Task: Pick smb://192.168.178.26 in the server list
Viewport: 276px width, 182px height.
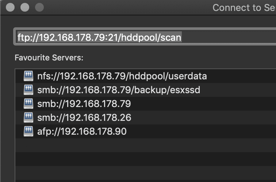Action: click(x=146, y=118)
